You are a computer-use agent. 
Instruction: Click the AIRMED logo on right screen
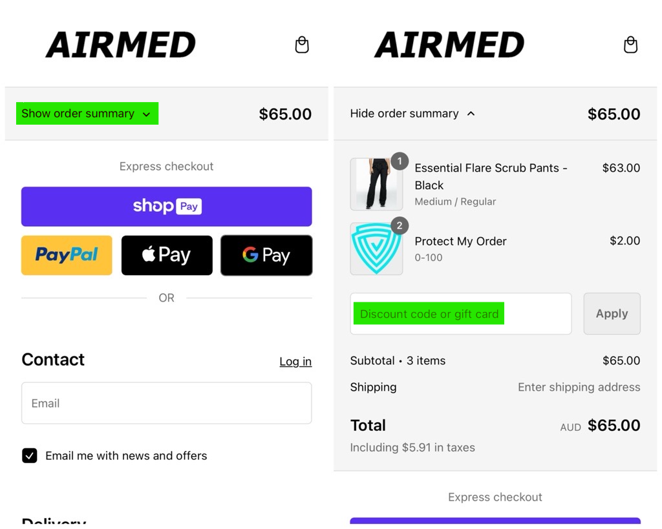449,45
